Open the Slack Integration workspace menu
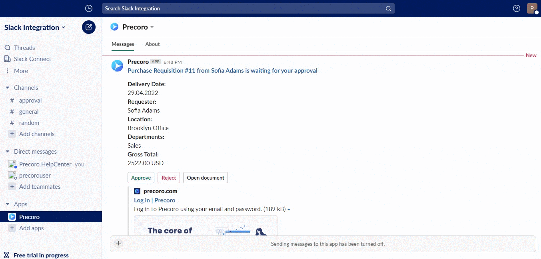The width and height of the screenshot is (541, 259). 34,28
